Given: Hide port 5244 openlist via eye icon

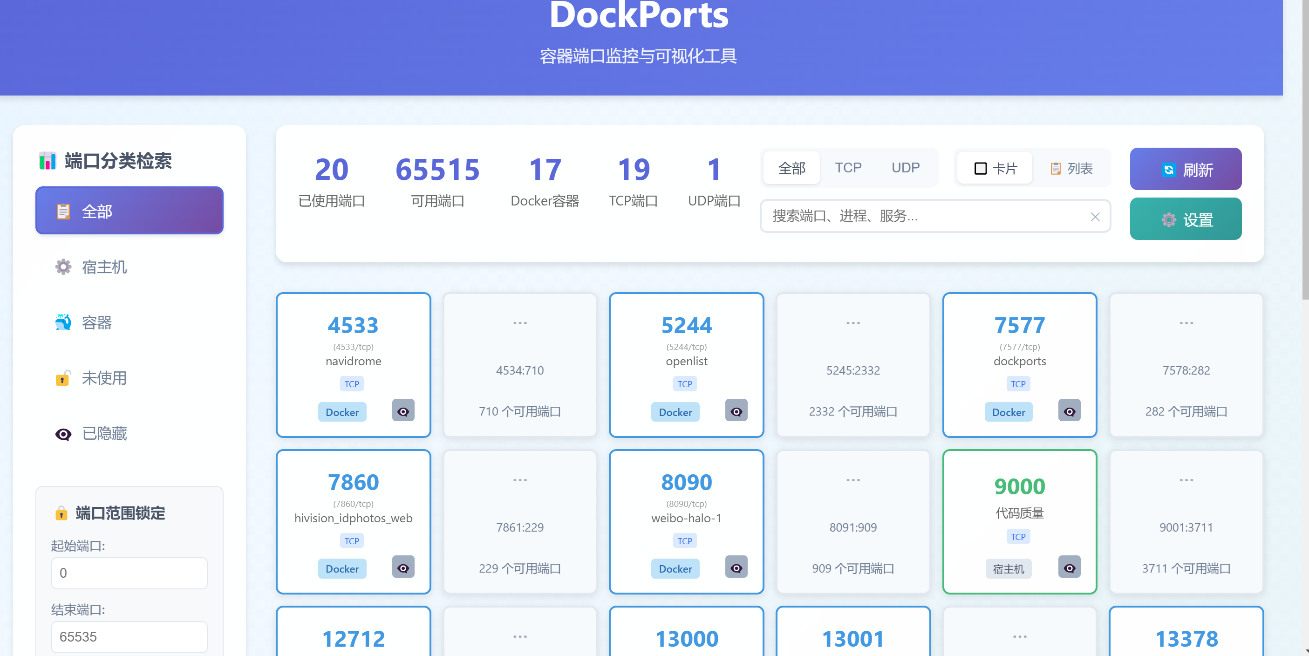Looking at the screenshot, I should click(x=736, y=410).
